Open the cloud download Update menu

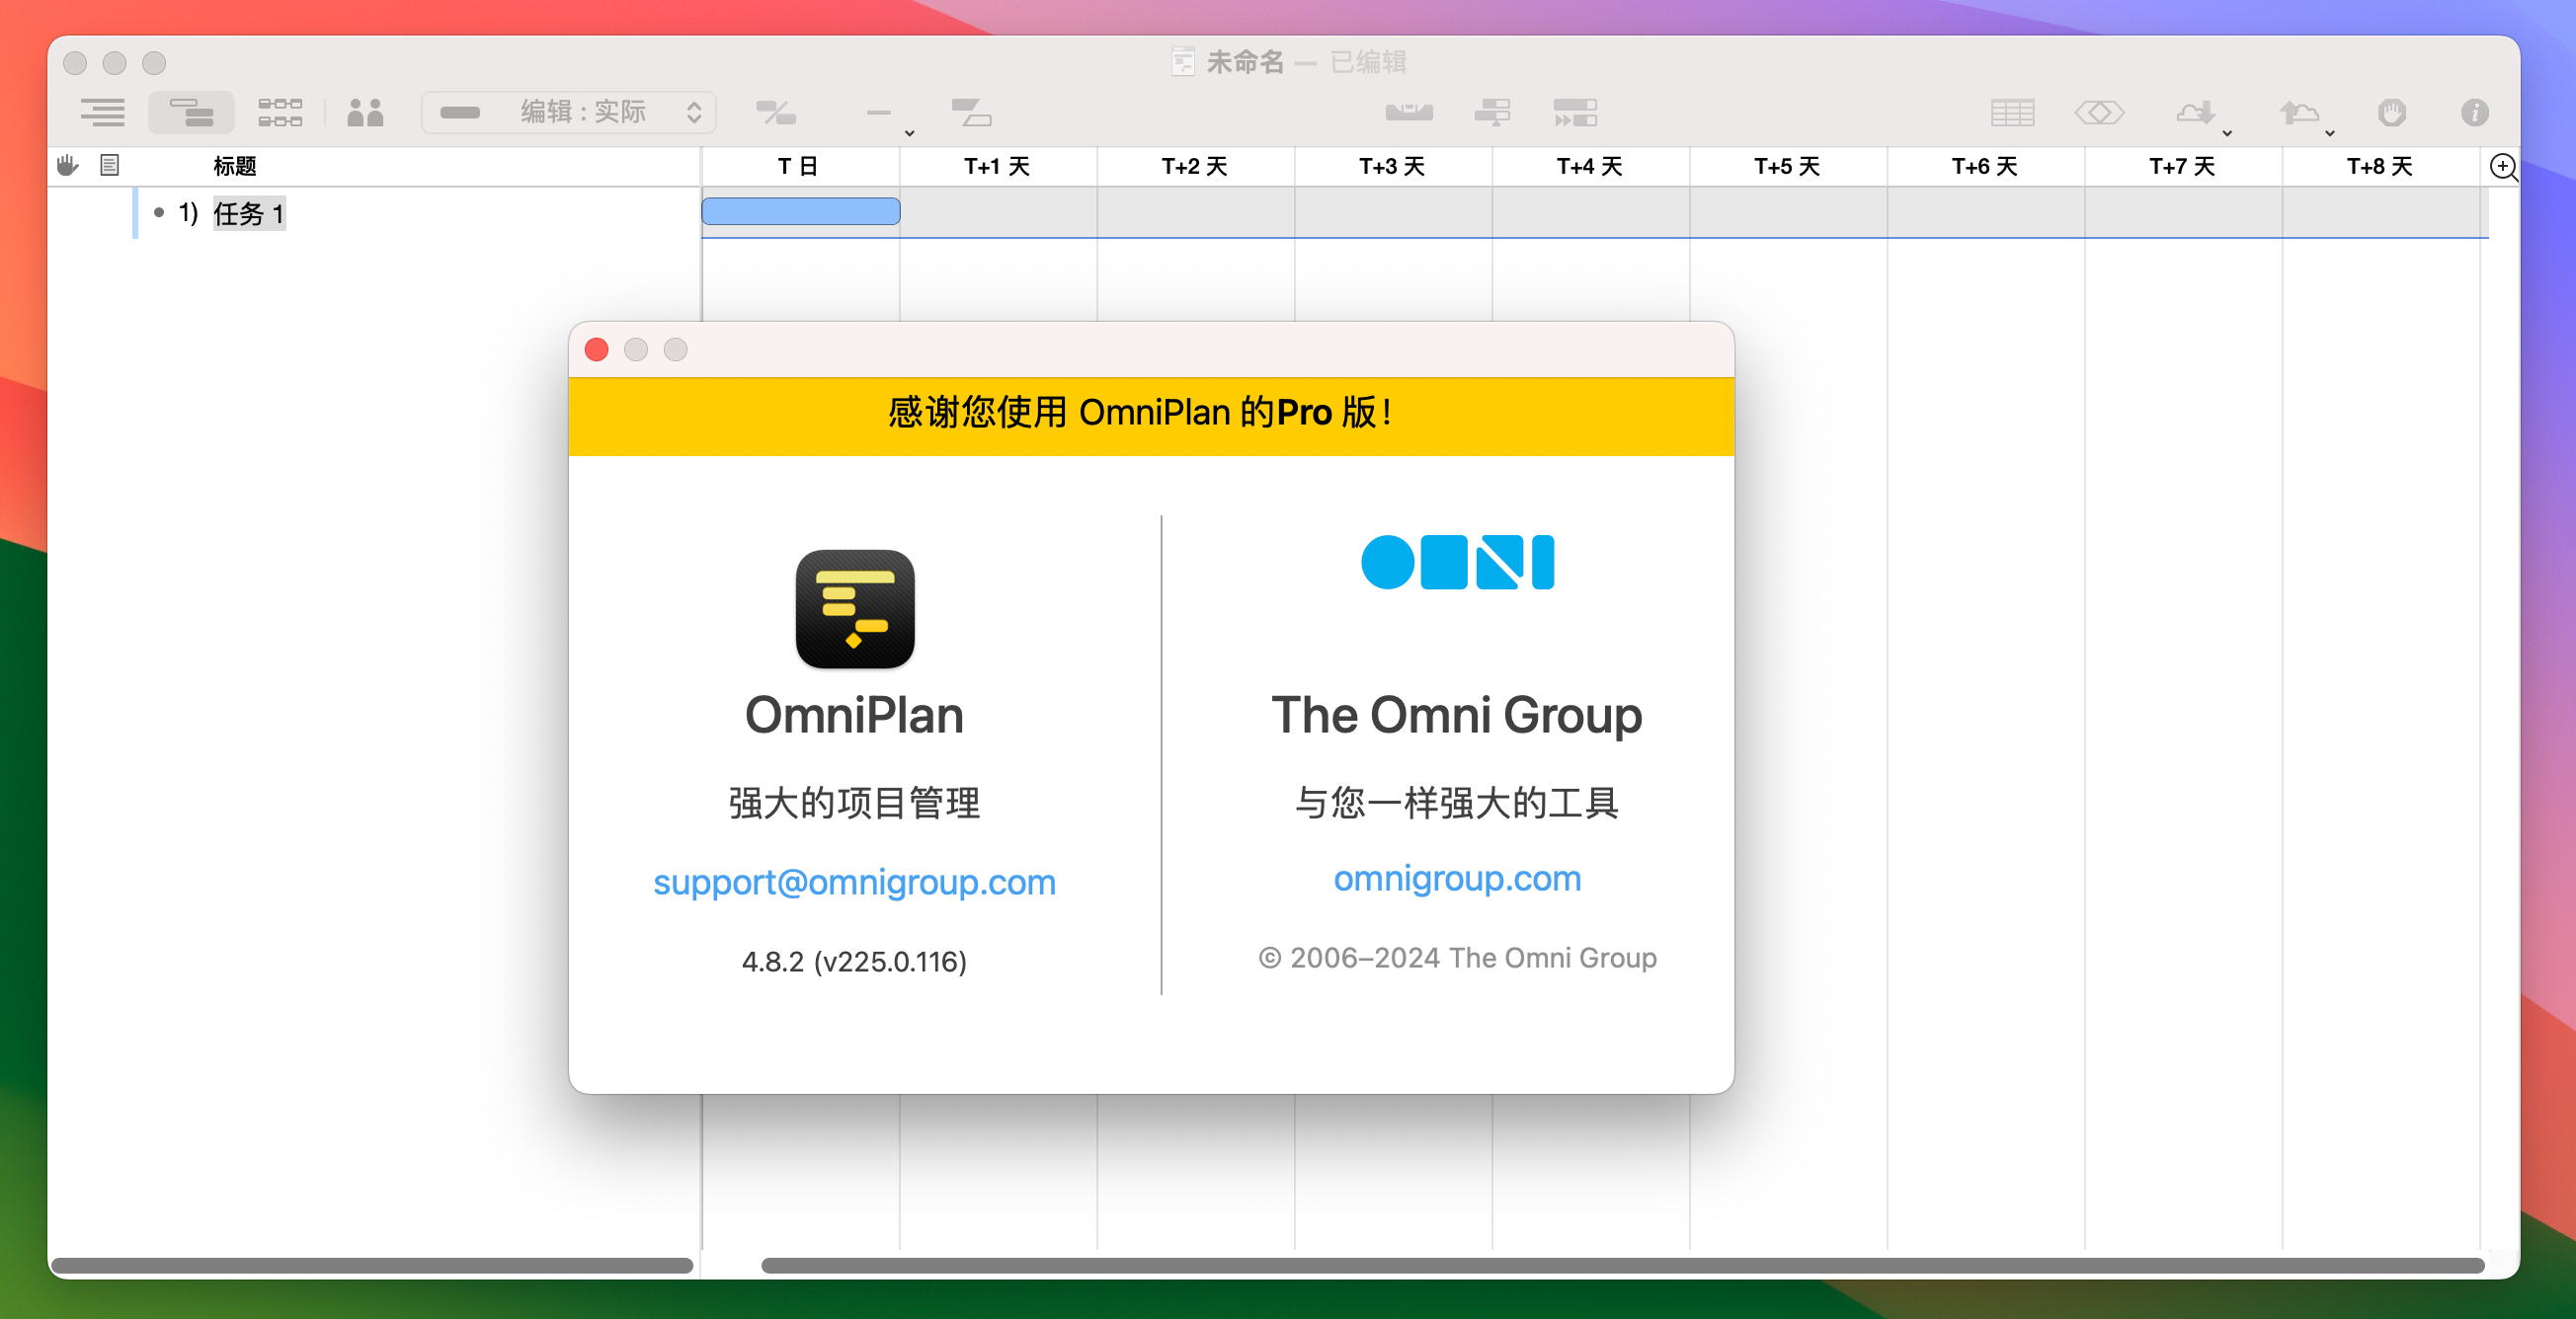(x=2203, y=114)
